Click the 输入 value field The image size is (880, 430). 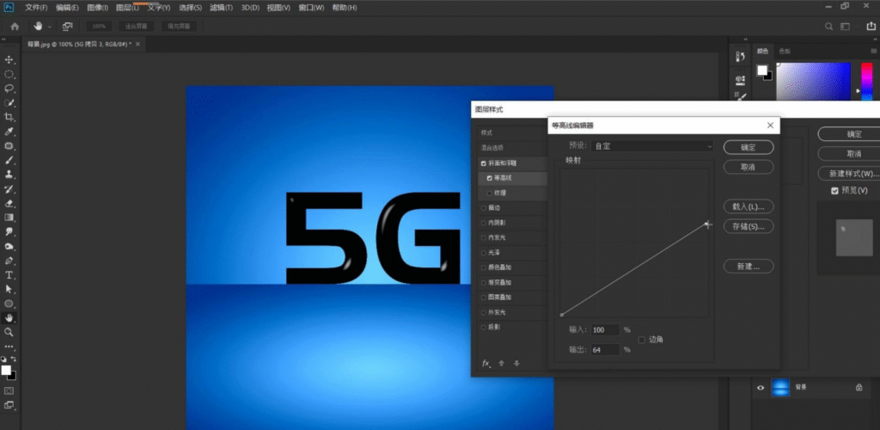click(x=605, y=330)
